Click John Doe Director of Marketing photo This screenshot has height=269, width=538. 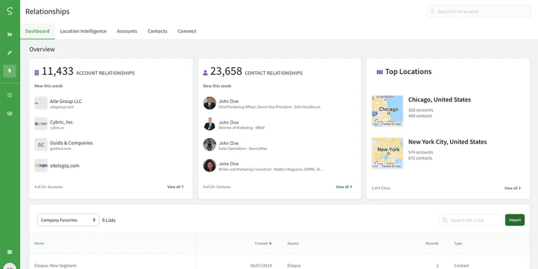coord(209,124)
